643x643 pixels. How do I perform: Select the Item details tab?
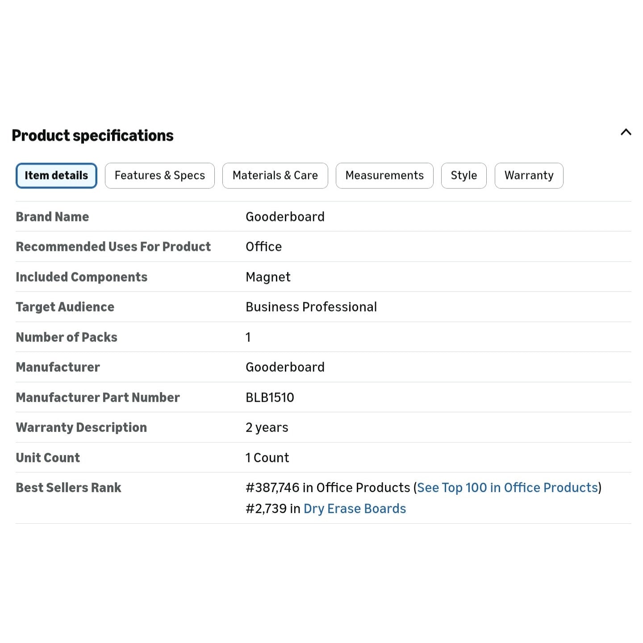click(56, 175)
